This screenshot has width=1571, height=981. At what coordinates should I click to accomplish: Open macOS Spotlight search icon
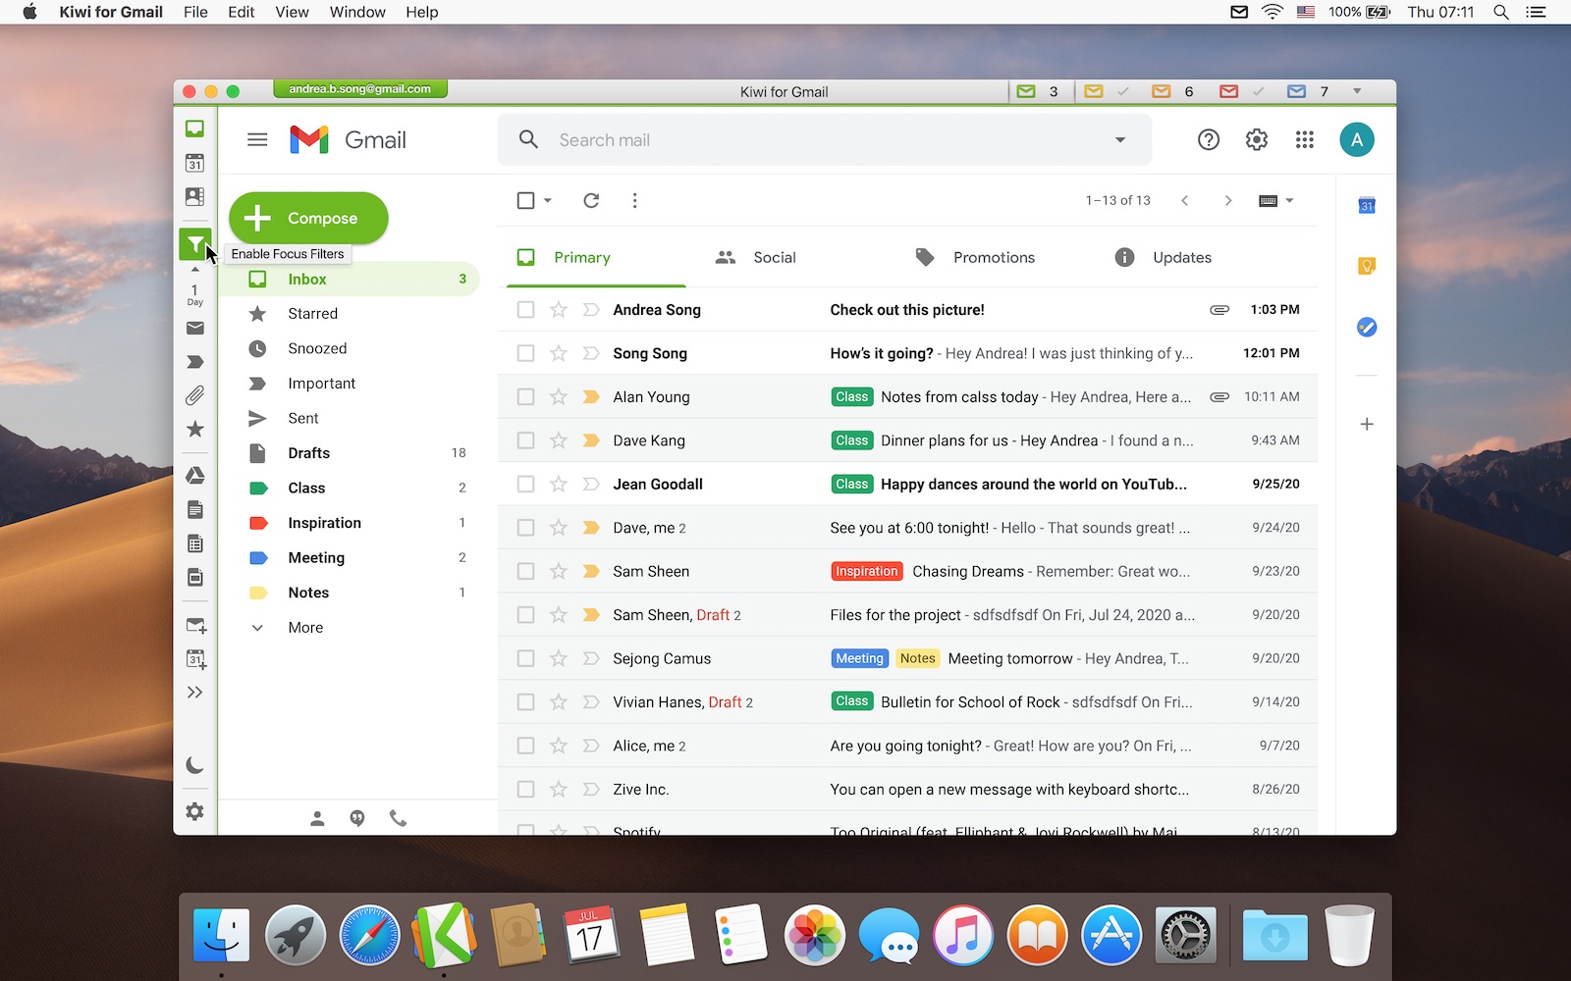1500,12
